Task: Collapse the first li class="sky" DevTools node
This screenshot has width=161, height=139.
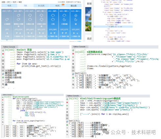Action: click(104, 14)
